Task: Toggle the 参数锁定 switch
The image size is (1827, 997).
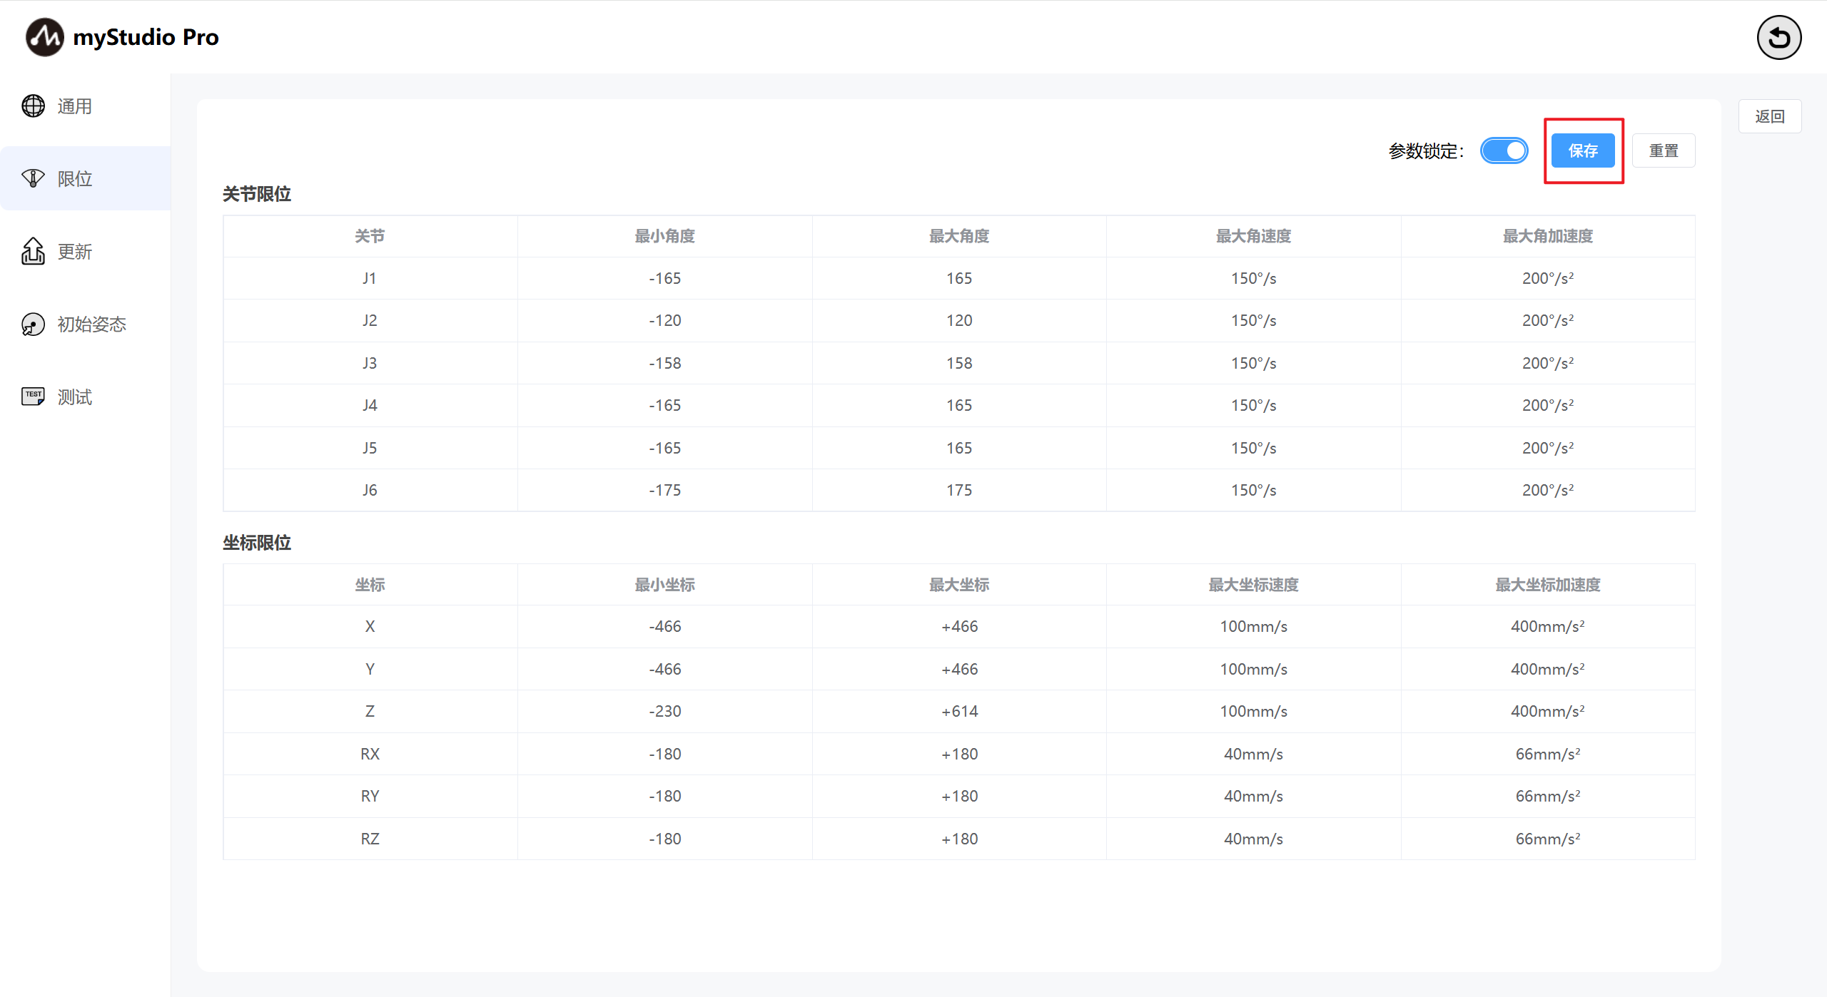Action: 1504,150
